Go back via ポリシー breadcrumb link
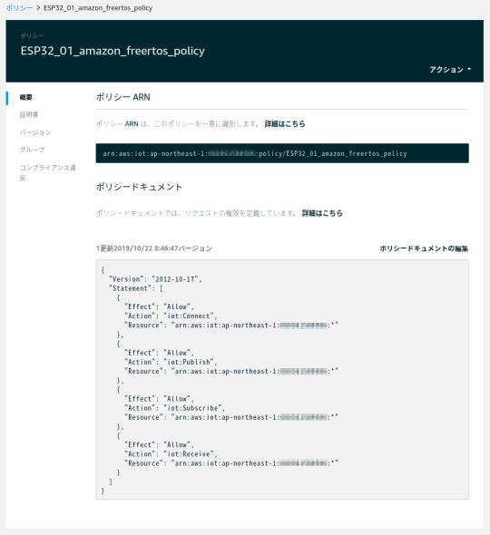Viewport: 490px width, 535px height. point(19,8)
